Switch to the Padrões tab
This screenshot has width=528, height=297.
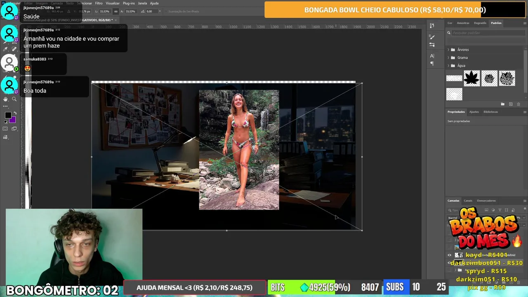coord(496,23)
